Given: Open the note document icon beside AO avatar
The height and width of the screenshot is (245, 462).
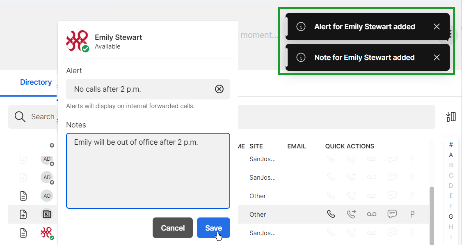Looking at the screenshot, I should (23, 196).
